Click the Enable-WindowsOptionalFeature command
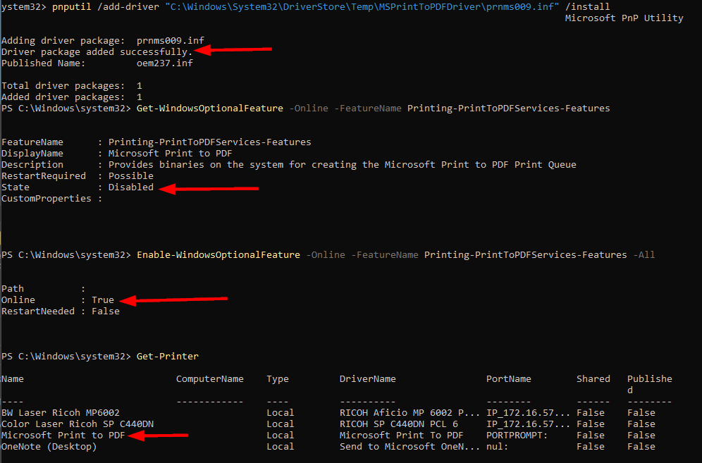 218,255
